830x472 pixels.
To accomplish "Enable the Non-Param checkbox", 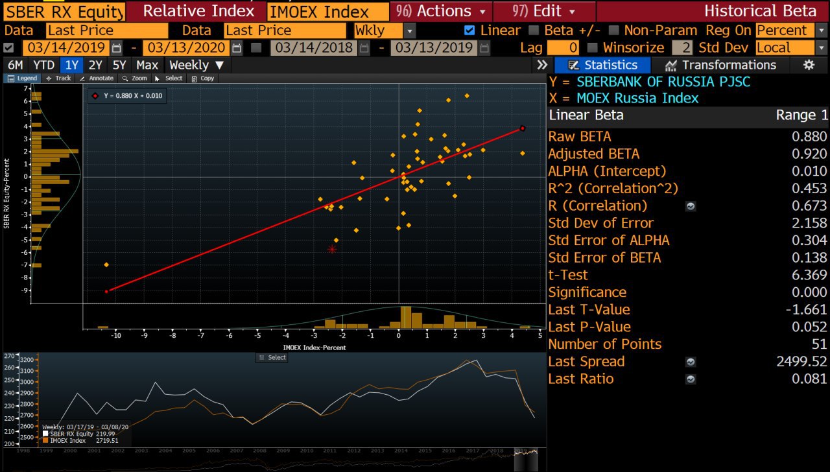I will pyautogui.click(x=613, y=30).
